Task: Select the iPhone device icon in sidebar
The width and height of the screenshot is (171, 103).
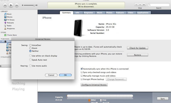Action: 5,41
